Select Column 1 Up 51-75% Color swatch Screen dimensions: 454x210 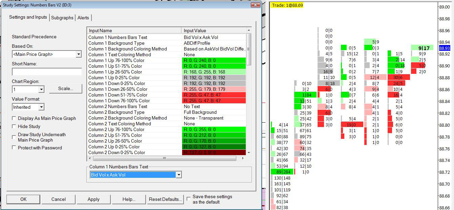pos(214,66)
